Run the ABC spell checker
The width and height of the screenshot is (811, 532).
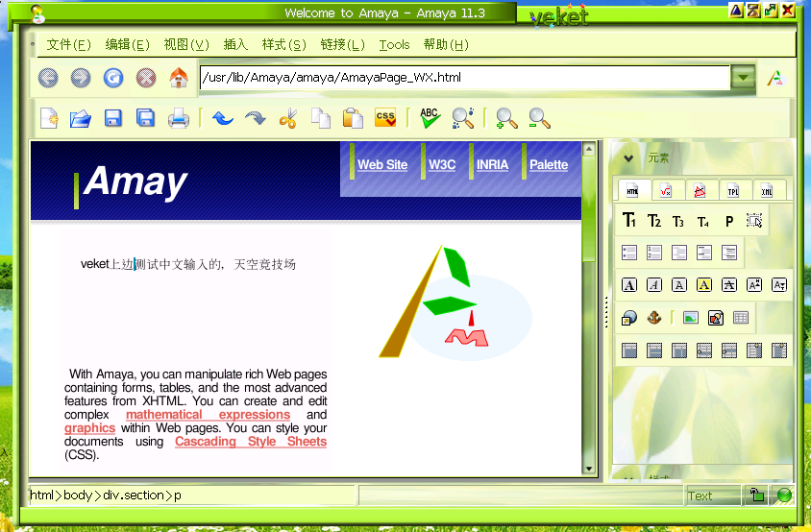point(430,118)
